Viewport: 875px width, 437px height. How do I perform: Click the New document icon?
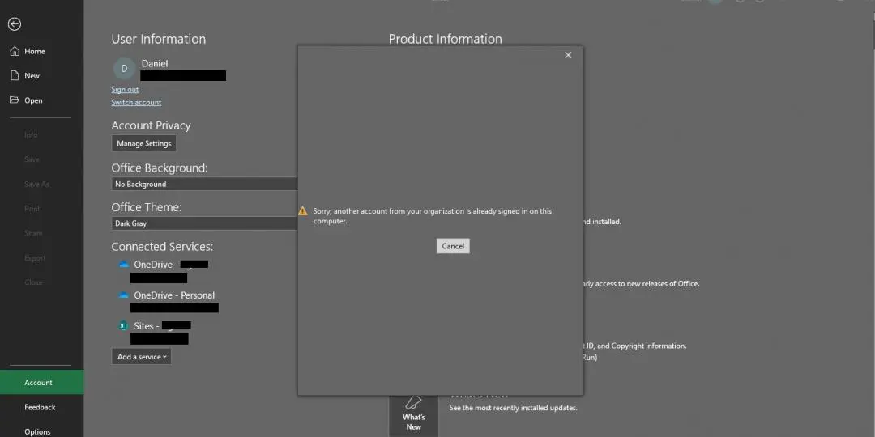click(x=15, y=75)
